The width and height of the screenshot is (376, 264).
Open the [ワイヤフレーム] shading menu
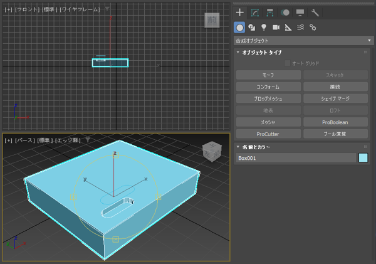pos(80,9)
